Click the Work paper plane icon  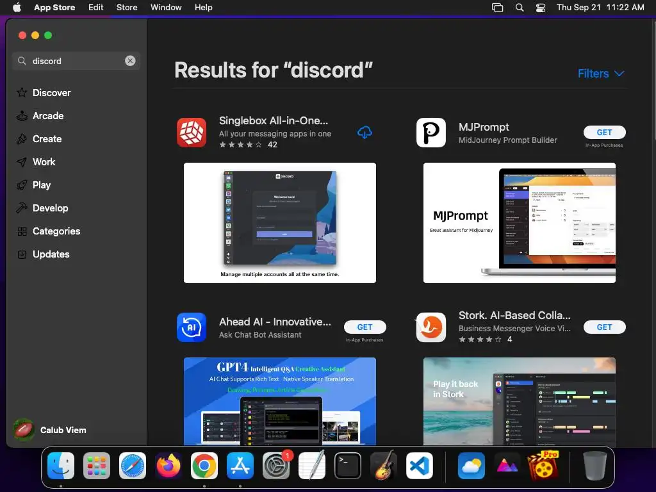point(22,162)
